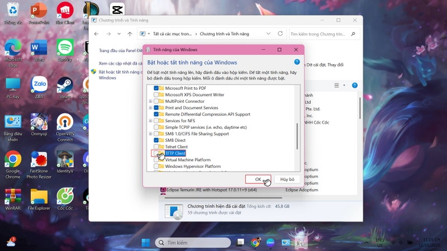Click taskbar Tìm kiếm search box
The image size is (447, 251).
pos(193,243)
